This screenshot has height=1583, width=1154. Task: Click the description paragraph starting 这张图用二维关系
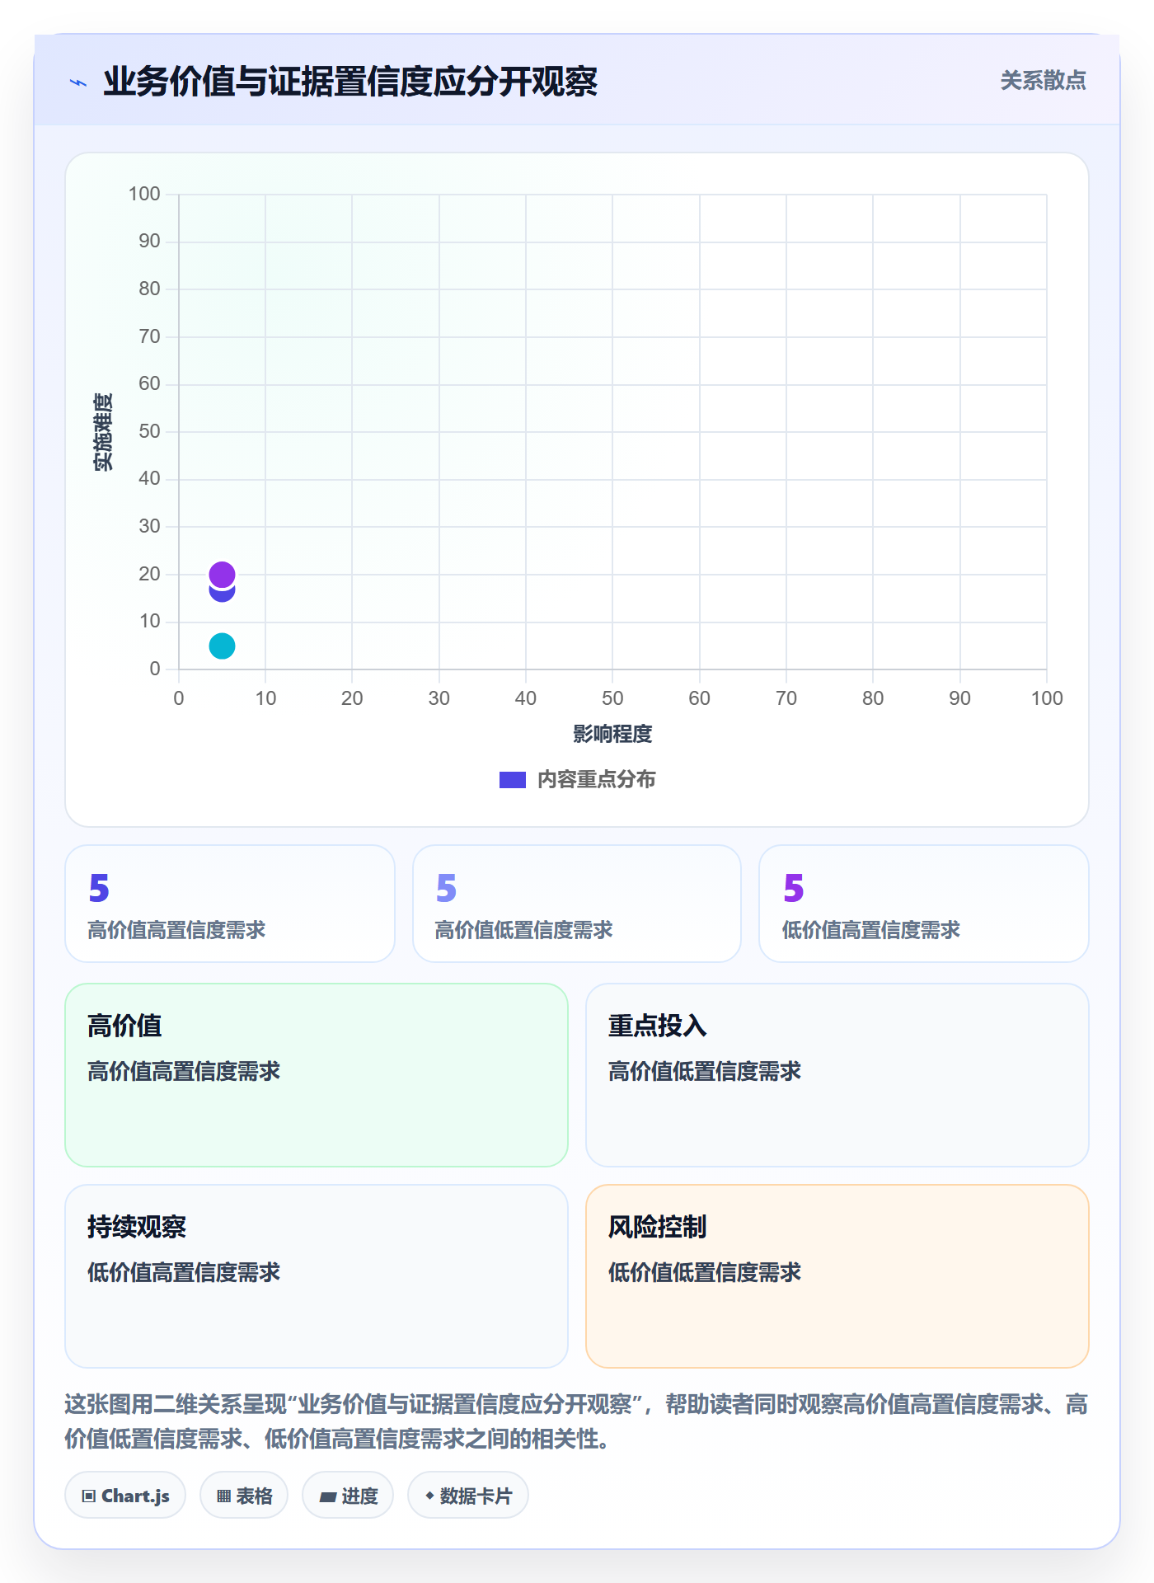coord(576,1421)
